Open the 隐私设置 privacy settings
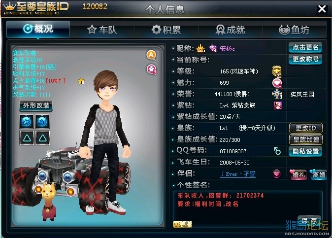The height and width of the screenshot is (238, 332). click(305, 151)
